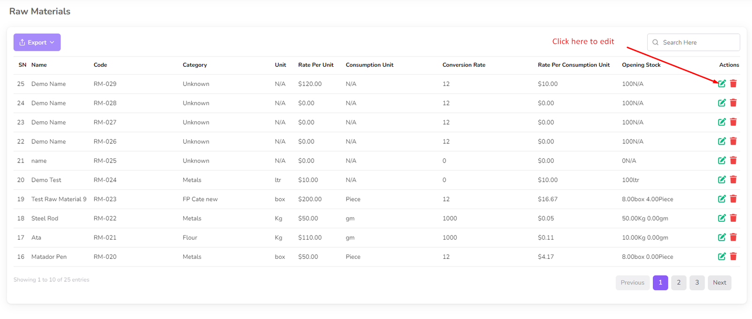Edit the Steel Rod row
This screenshot has width=752, height=319.
click(x=721, y=218)
